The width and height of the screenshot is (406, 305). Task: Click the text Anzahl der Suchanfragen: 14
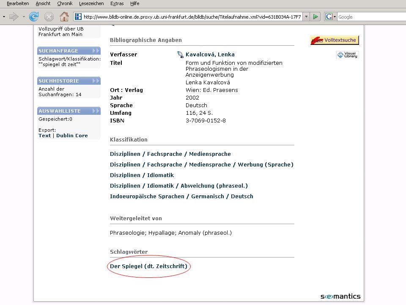click(60, 91)
